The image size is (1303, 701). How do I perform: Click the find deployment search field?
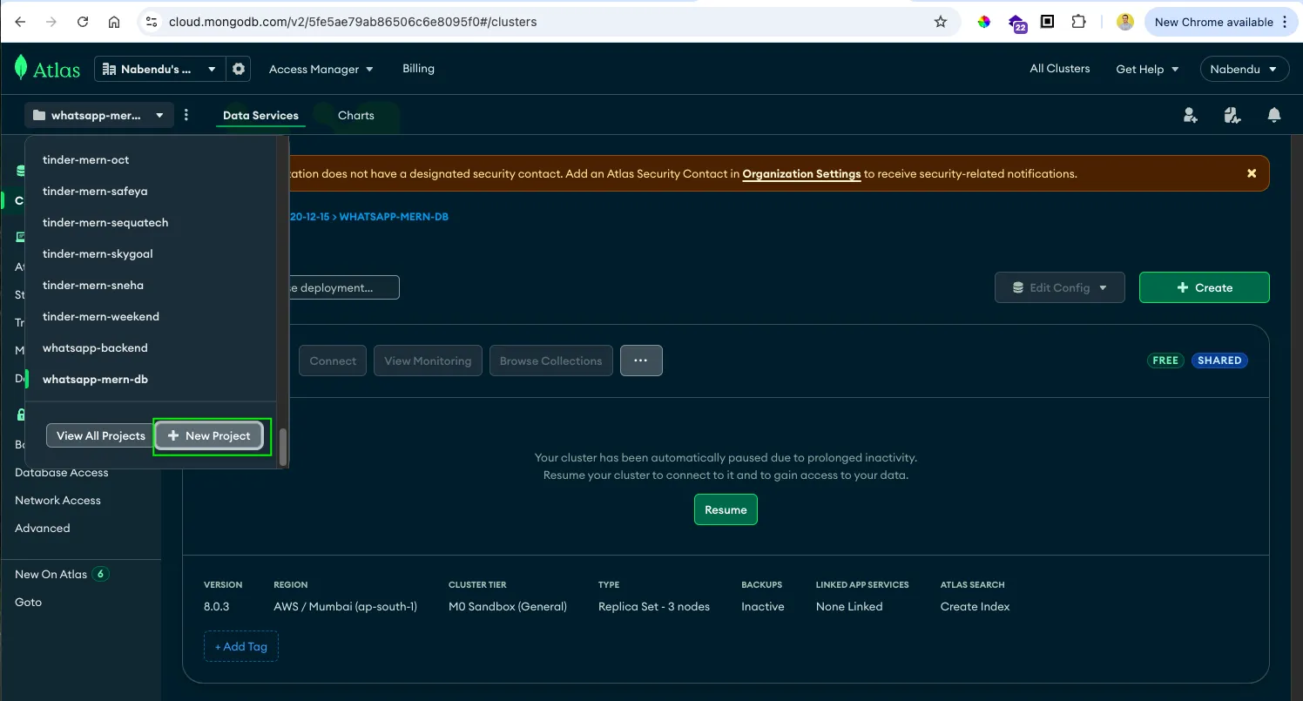pos(344,287)
